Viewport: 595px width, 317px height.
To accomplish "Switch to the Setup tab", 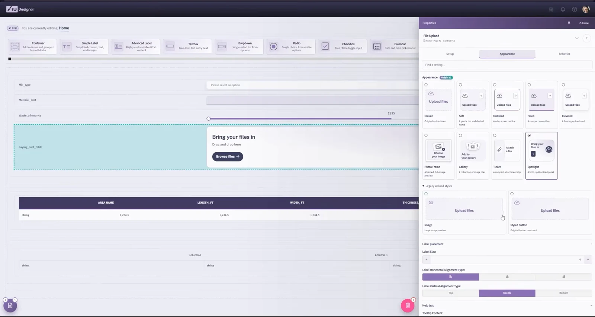I will point(450,54).
